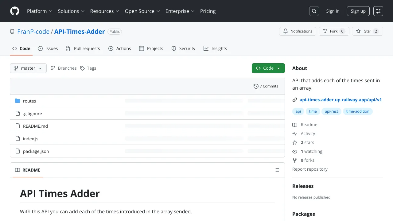Click the Packages heading link
The height and width of the screenshot is (221, 393).
coord(304,214)
